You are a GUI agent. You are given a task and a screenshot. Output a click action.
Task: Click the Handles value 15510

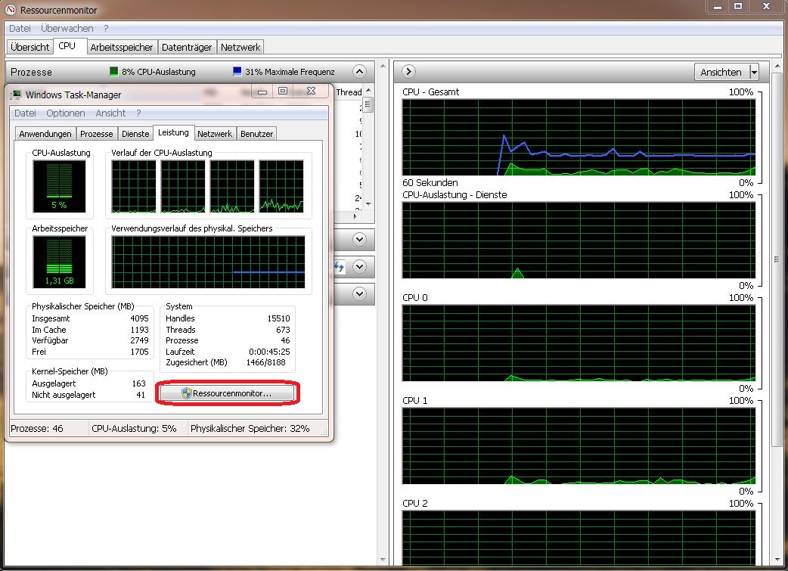[278, 318]
